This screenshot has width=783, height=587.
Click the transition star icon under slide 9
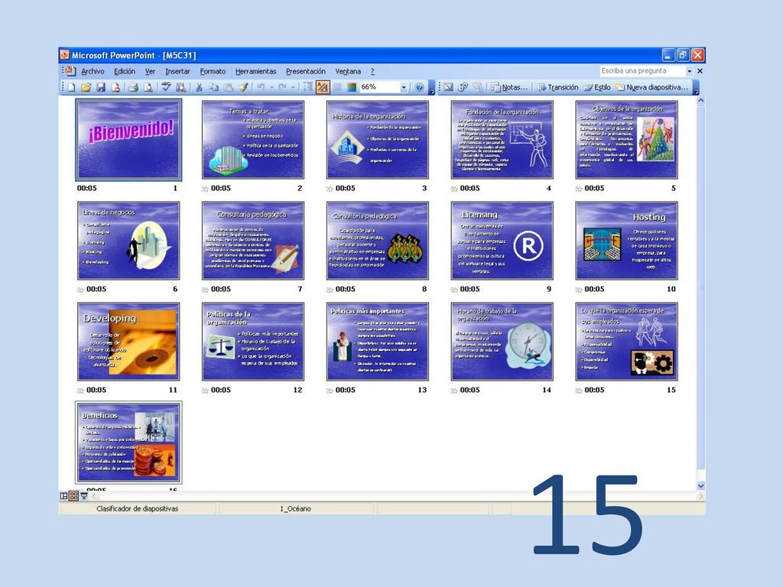click(454, 290)
